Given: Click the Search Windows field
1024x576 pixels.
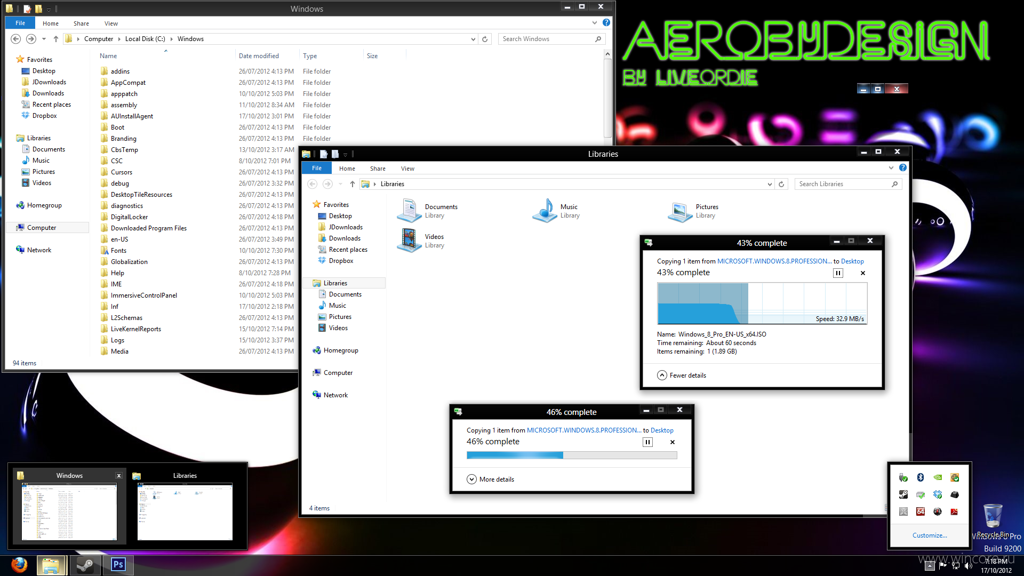Looking at the screenshot, I should coord(552,39).
